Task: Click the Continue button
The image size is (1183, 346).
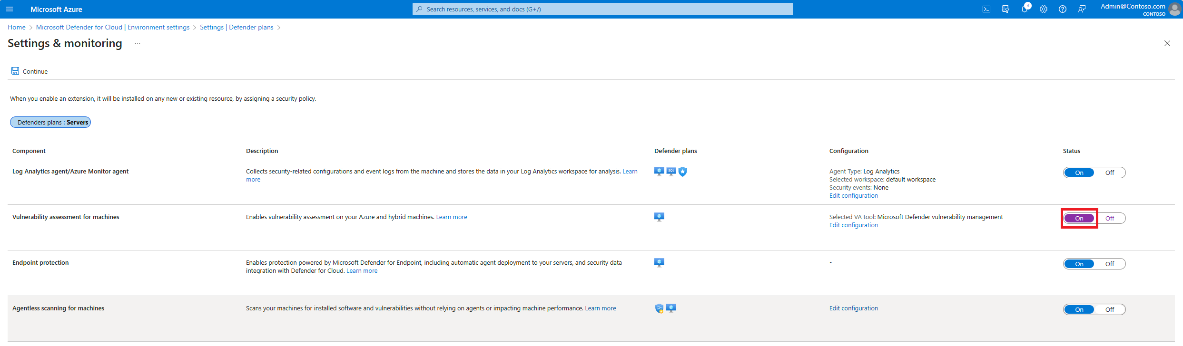Action: [x=30, y=71]
